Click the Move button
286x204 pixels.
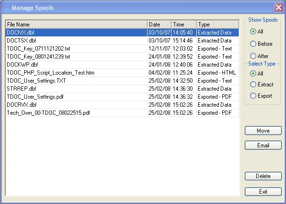(263, 131)
